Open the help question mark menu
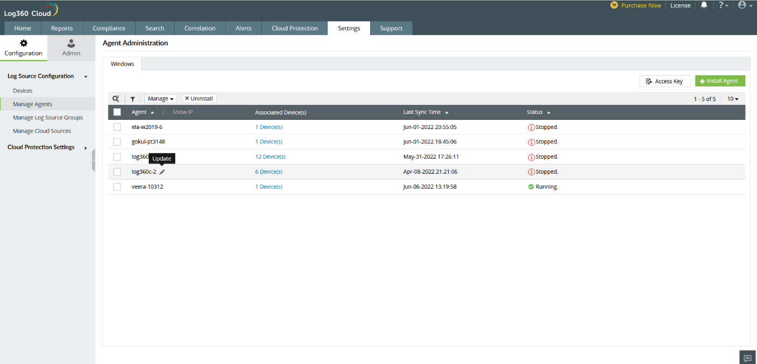The height and width of the screenshot is (364, 757). point(723,5)
